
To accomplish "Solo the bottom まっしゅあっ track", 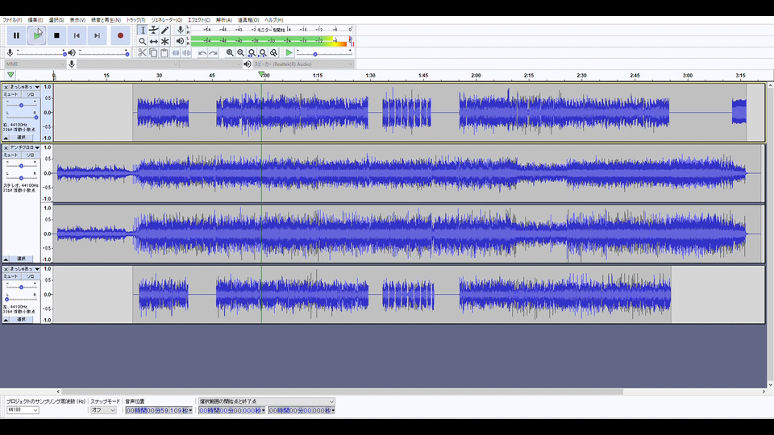I will 30,276.
